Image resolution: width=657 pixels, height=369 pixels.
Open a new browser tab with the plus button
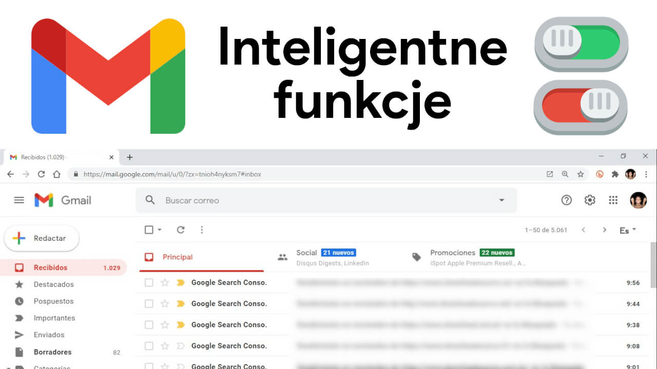point(129,157)
